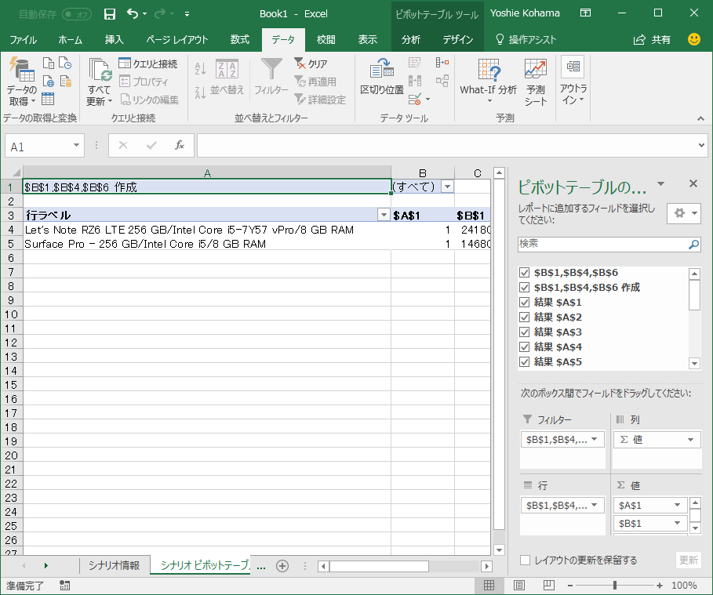Click すべて更新 (Refresh All) icon
The image size is (713, 595).
[100, 70]
